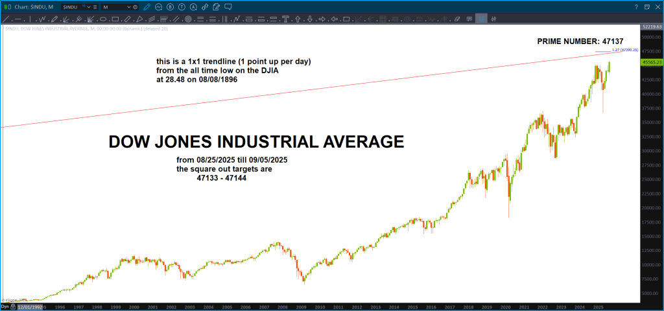
Task: Choose the text annotation tool
Action: tap(285, 19)
